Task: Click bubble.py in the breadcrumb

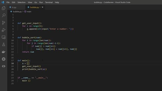Action: tap(17, 12)
